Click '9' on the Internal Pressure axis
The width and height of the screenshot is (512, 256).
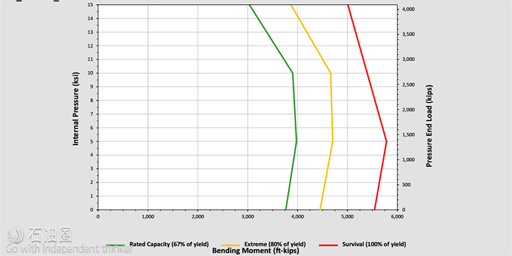click(x=92, y=86)
